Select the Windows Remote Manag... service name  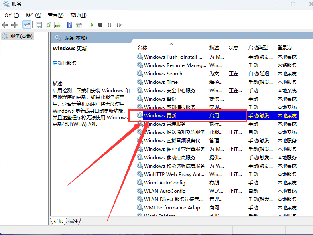point(175,65)
